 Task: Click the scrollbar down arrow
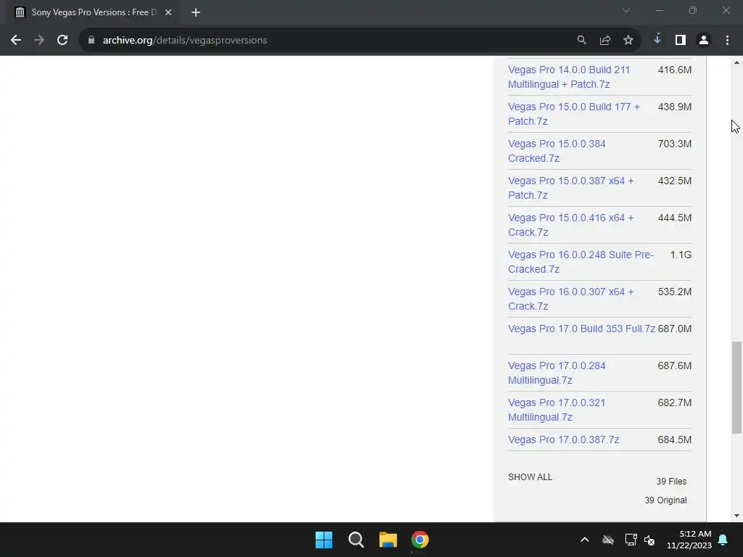pos(736,516)
